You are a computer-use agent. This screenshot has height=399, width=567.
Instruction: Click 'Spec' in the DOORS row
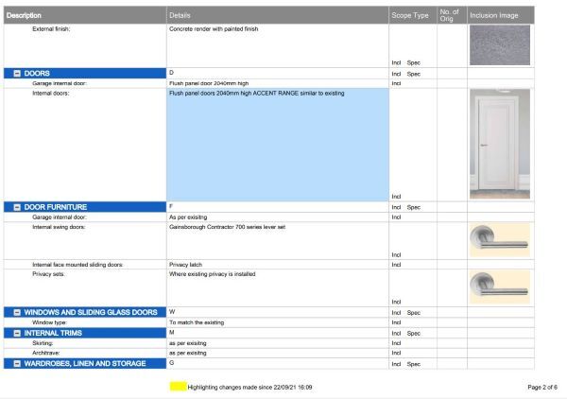pyautogui.click(x=414, y=74)
